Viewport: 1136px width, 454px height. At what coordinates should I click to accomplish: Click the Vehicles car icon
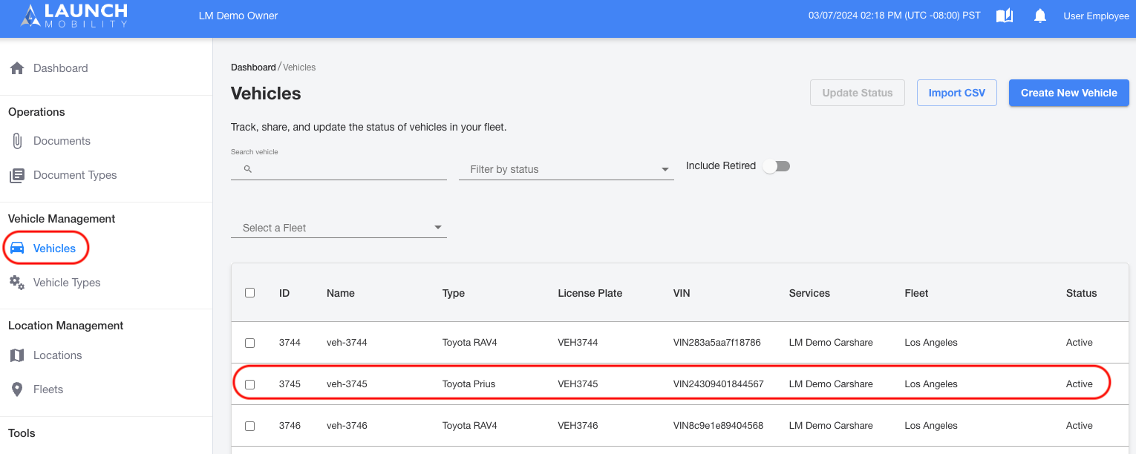click(x=17, y=249)
